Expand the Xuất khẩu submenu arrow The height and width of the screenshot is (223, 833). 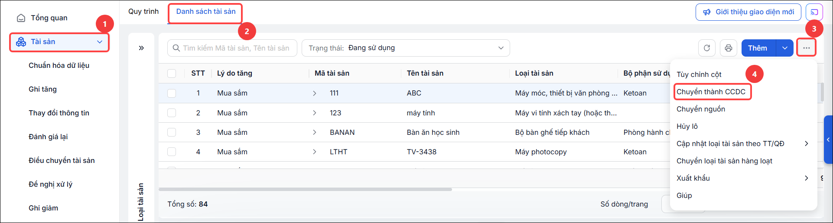click(806, 178)
